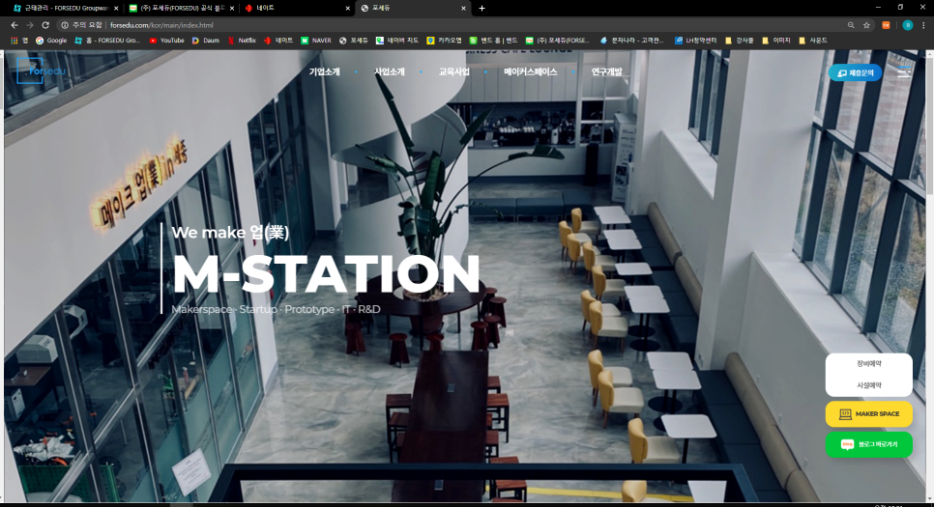Close the active 포세듀 tab
934x507 pixels.
(463, 9)
